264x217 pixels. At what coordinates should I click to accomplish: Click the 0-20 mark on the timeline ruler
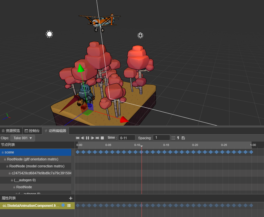click(195, 145)
